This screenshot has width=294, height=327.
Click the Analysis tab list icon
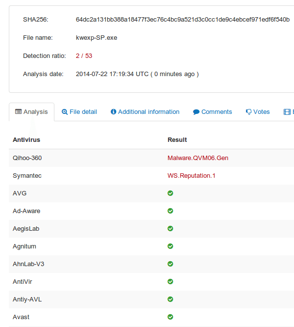[18, 111]
